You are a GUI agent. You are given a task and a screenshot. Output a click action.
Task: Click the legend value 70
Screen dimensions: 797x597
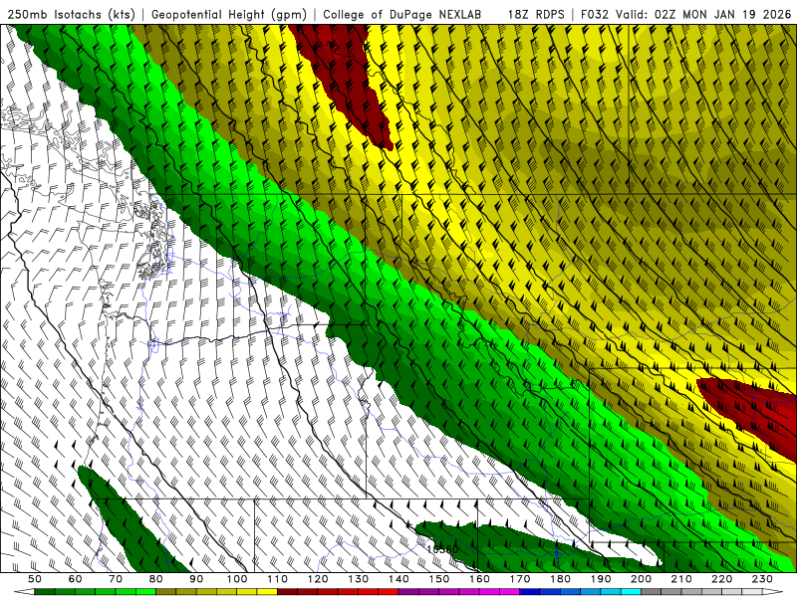coord(116,579)
